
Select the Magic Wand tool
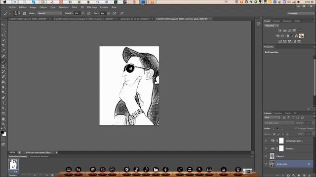3,40
